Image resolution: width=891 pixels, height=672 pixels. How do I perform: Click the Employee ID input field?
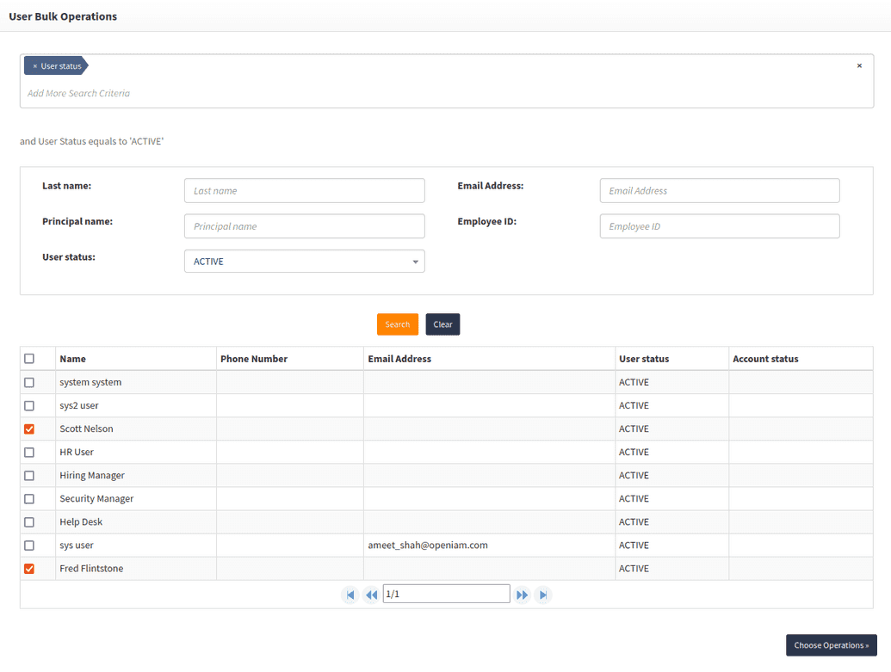click(719, 225)
